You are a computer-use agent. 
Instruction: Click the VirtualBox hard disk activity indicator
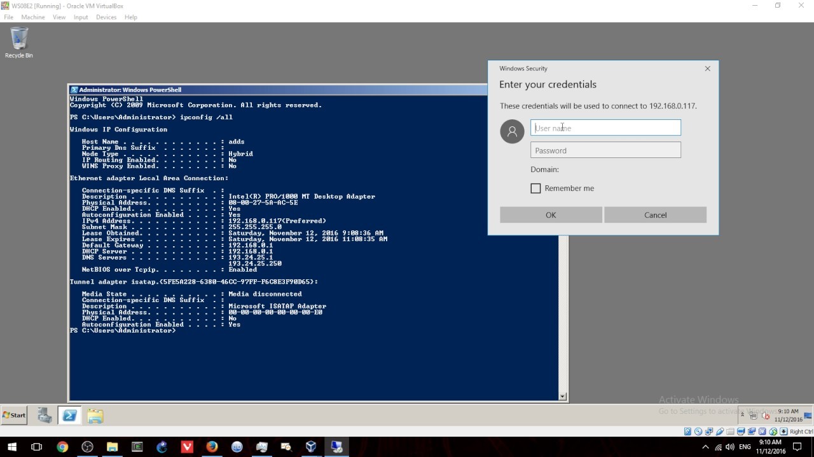point(687,432)
